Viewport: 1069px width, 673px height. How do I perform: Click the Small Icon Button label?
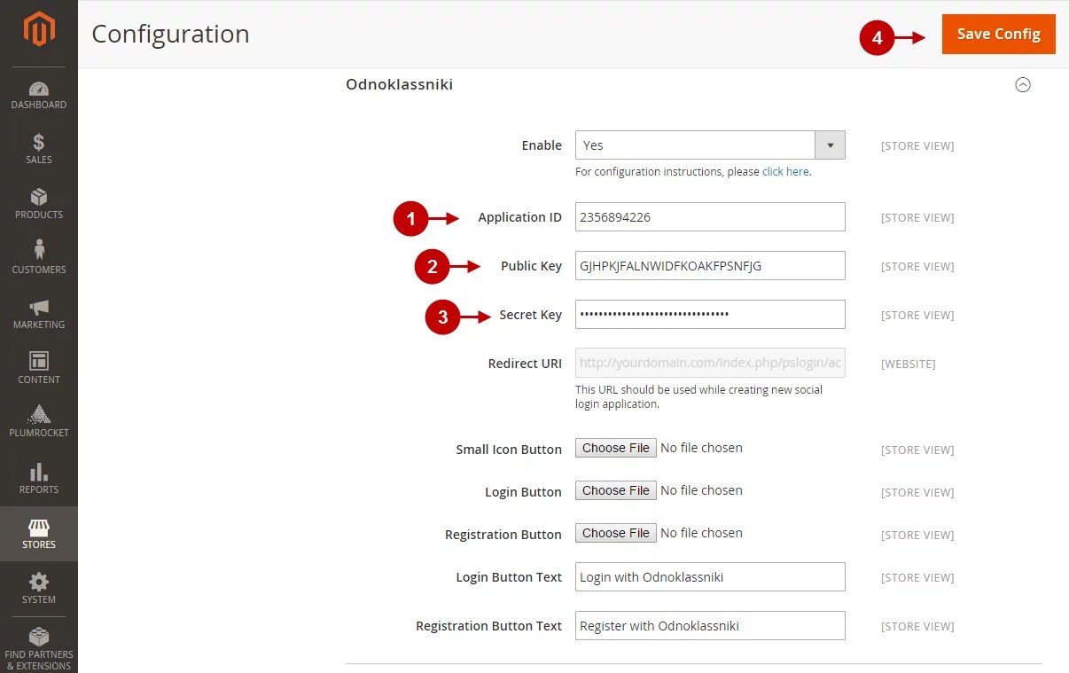tap(509, 450)
